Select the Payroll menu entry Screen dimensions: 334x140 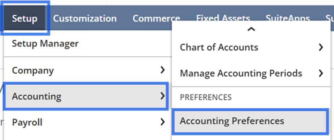click(x=27, y=122)
